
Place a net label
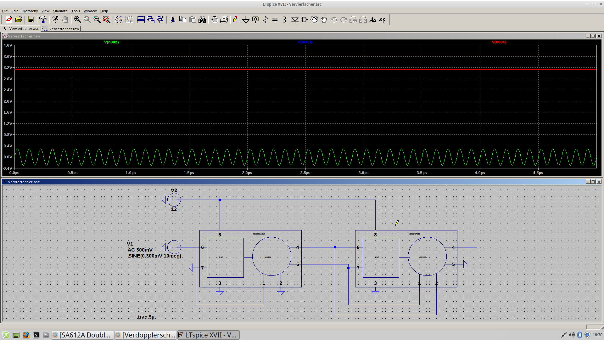[x=256, y=20]
